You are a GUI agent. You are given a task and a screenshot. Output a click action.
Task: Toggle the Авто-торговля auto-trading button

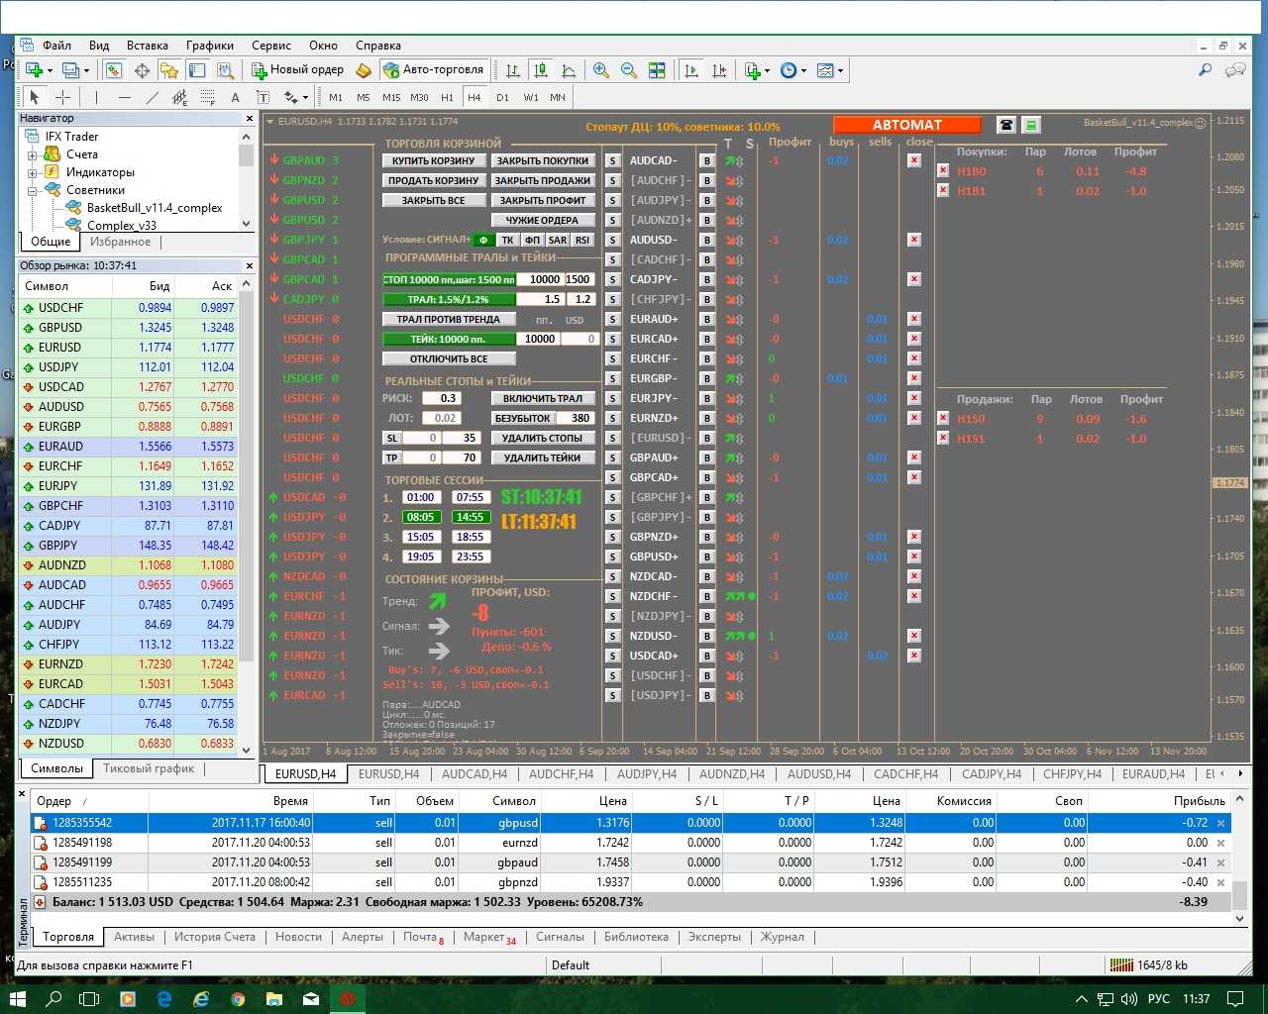pyautogui.click(x=433, y=70)
